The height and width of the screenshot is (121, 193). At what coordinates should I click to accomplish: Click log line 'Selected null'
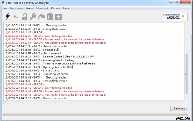pos(31,50)
